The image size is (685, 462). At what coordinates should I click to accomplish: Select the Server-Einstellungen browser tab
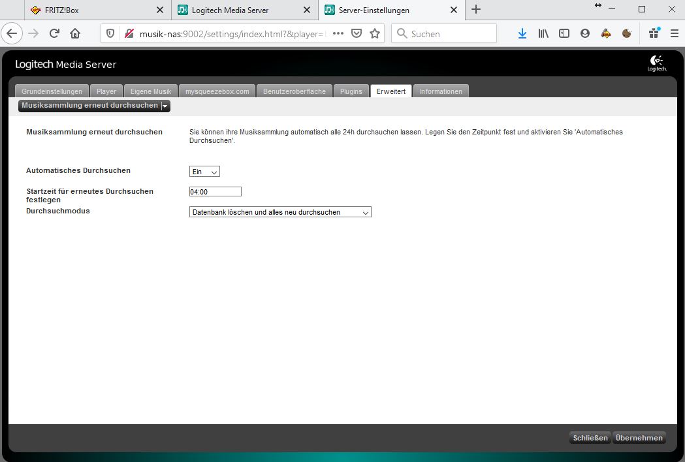tap(391, 10)
